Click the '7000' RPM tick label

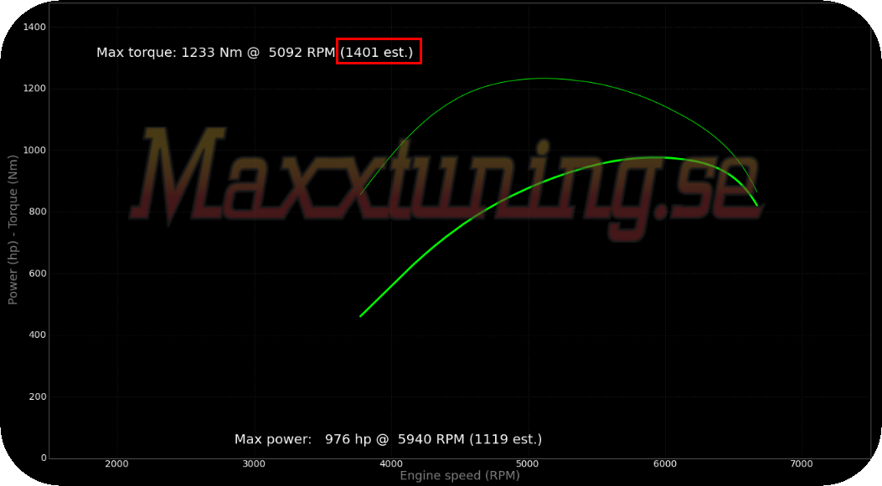coord(802,464)
